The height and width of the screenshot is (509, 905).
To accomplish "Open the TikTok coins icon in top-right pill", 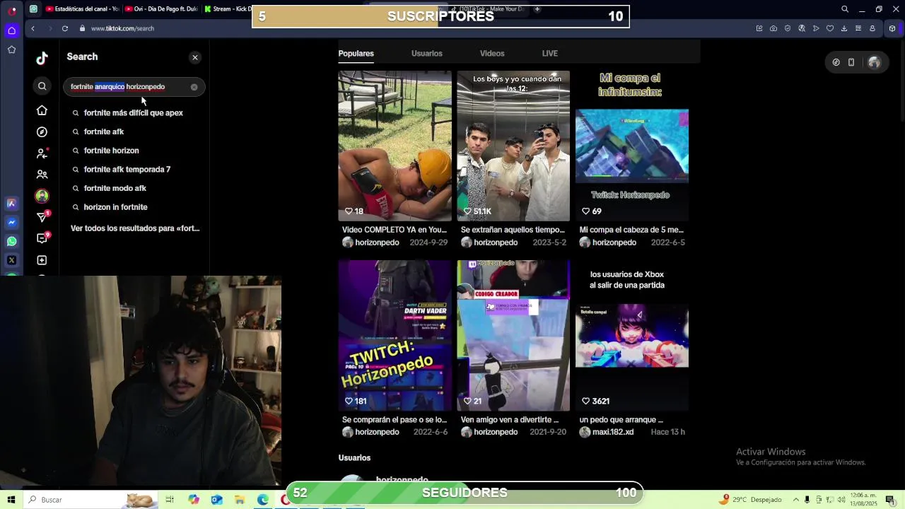I will (x=836, y=62).
